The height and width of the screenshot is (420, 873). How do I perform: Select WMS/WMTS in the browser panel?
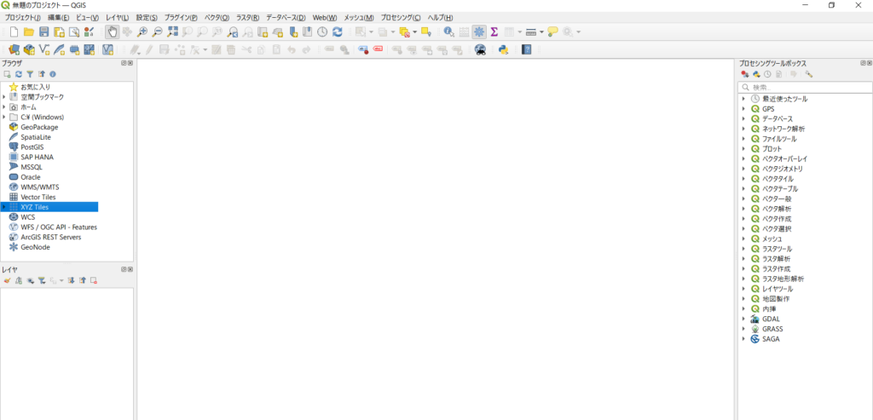[x=39, y=187]
